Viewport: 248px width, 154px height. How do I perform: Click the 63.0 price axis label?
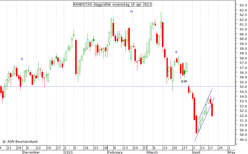243,10
